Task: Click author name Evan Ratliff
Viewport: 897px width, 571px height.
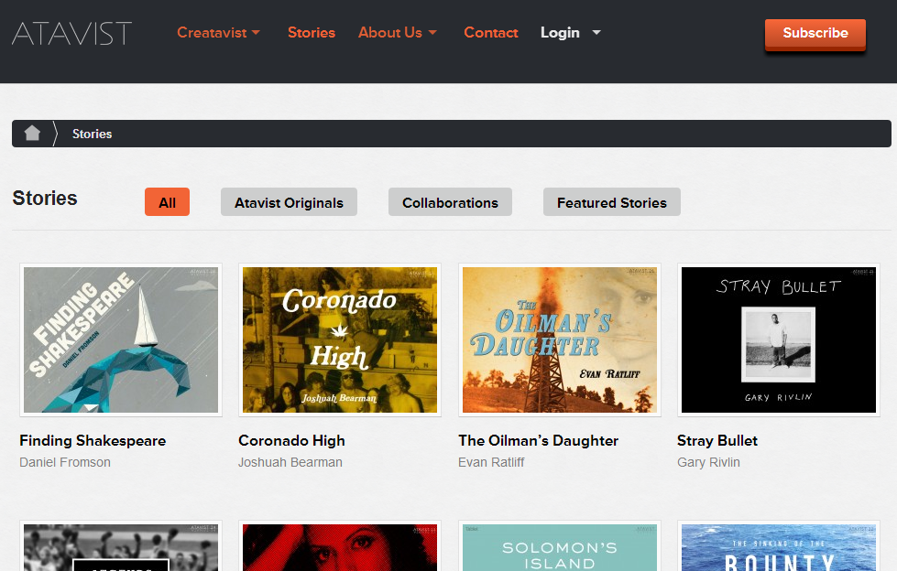Action: [x=491, y=462]
